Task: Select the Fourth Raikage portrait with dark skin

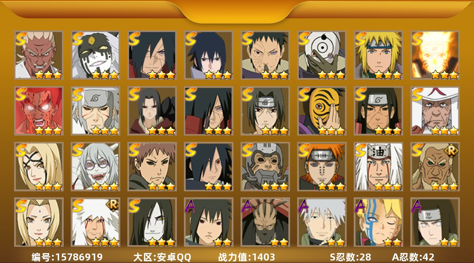Action: 39,55
